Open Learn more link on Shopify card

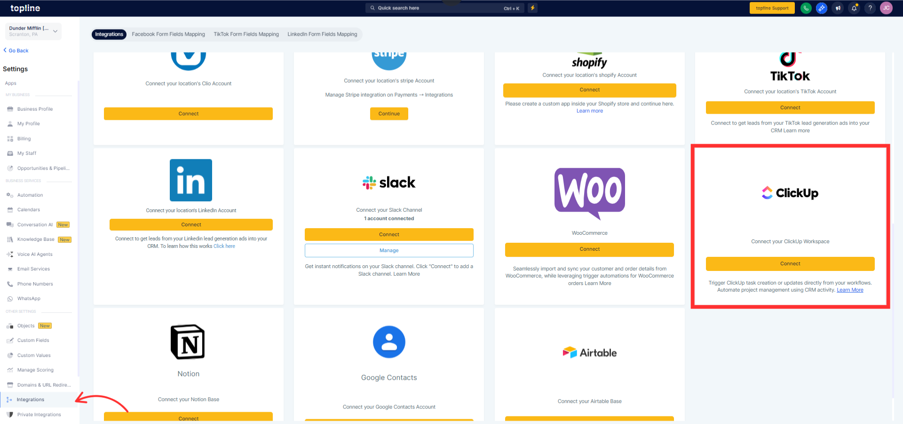coord(590,111)
